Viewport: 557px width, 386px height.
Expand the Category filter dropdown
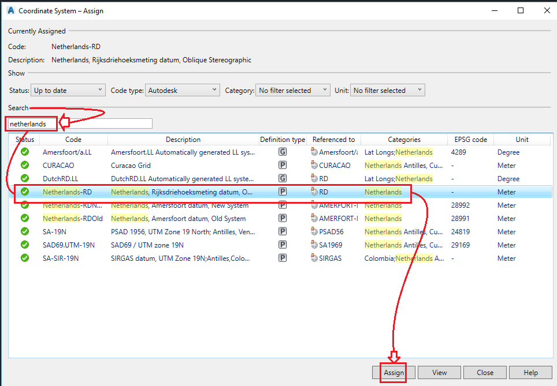292,90
